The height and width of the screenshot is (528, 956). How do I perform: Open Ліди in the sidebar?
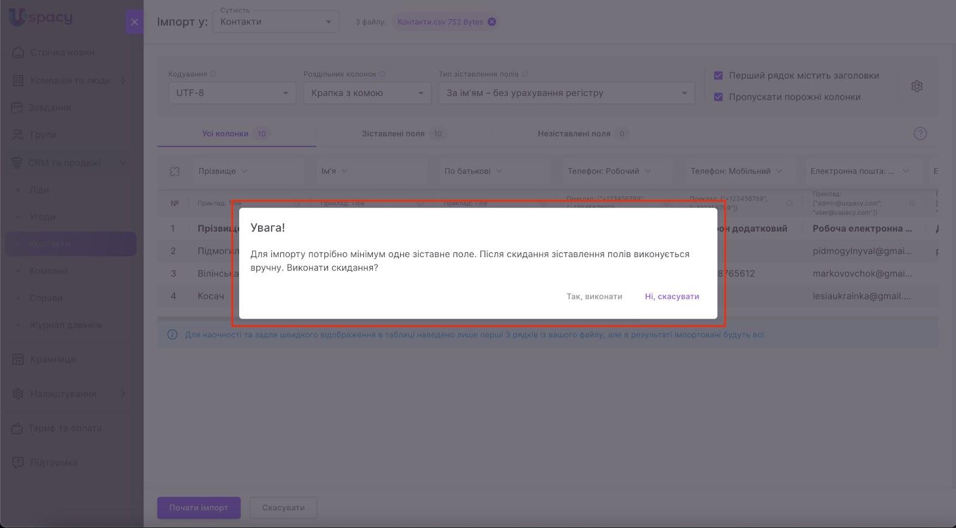pos(39,190)
